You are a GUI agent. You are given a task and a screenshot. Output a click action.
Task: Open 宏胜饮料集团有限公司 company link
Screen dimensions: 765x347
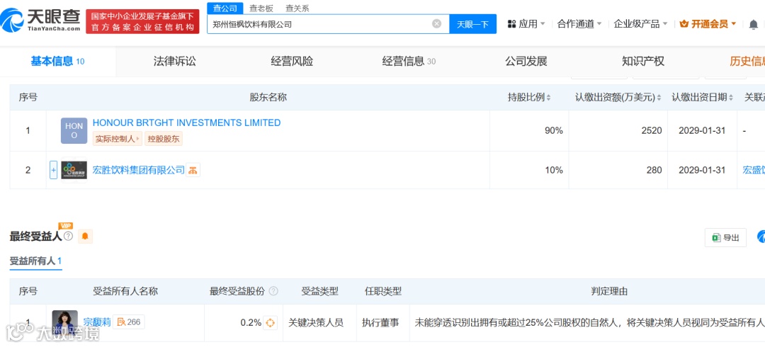pyautogui.click(x=139, y=170)
